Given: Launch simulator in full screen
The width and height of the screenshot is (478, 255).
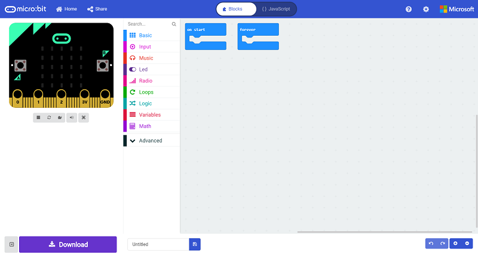Looking at the screenshot, I should pos(84,117).
